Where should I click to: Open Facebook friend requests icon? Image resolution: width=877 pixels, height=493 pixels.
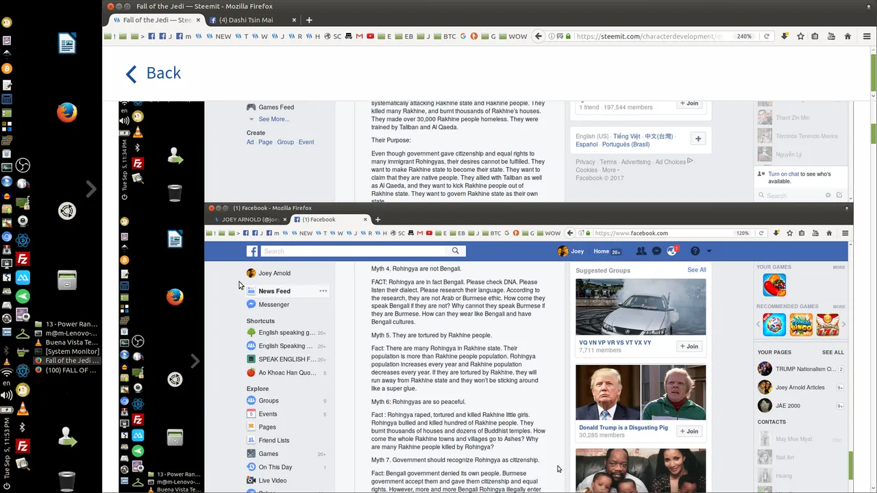pos(641,251)
